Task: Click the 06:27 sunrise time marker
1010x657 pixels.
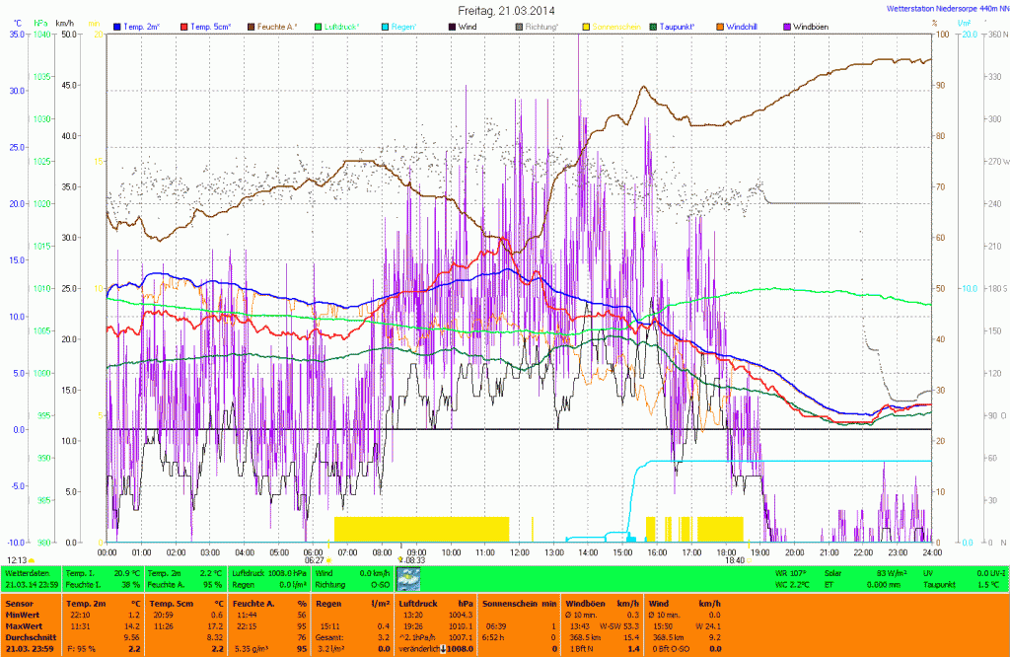Action: pos(314,559)
